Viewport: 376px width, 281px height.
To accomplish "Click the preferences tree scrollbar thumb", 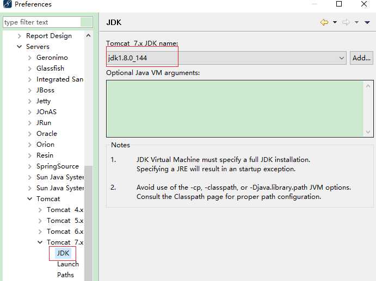I will tap(88, 223).
